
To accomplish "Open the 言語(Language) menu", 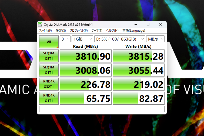I will point(134,31).
